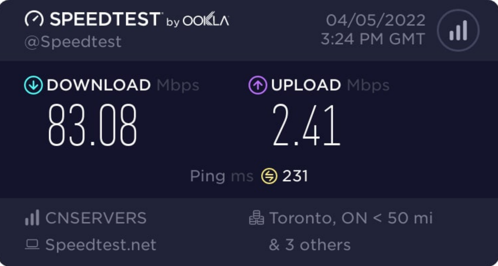Click the 3:24 PM GMT timestamp

click(x=373, y=39)
